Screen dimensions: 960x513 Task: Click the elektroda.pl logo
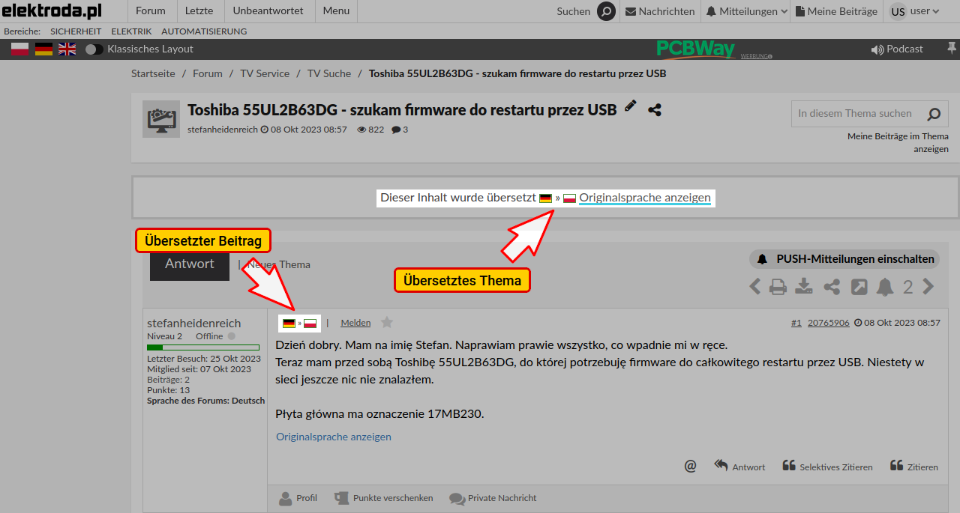[x=52, y=11]
